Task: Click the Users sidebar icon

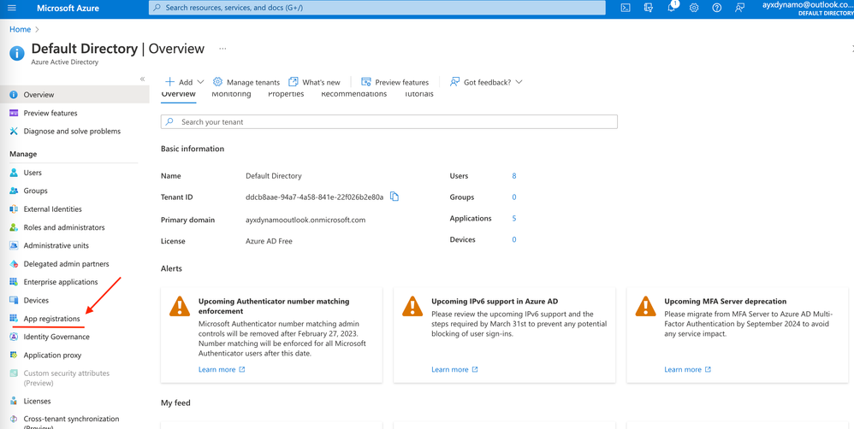Action: pyautogui.click(x=15, y=173)
